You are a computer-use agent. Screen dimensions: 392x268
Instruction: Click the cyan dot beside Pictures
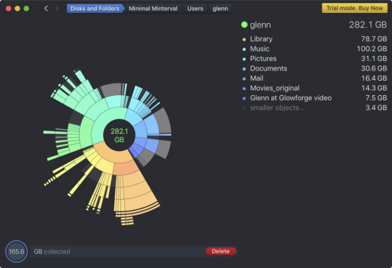(244, 59)
